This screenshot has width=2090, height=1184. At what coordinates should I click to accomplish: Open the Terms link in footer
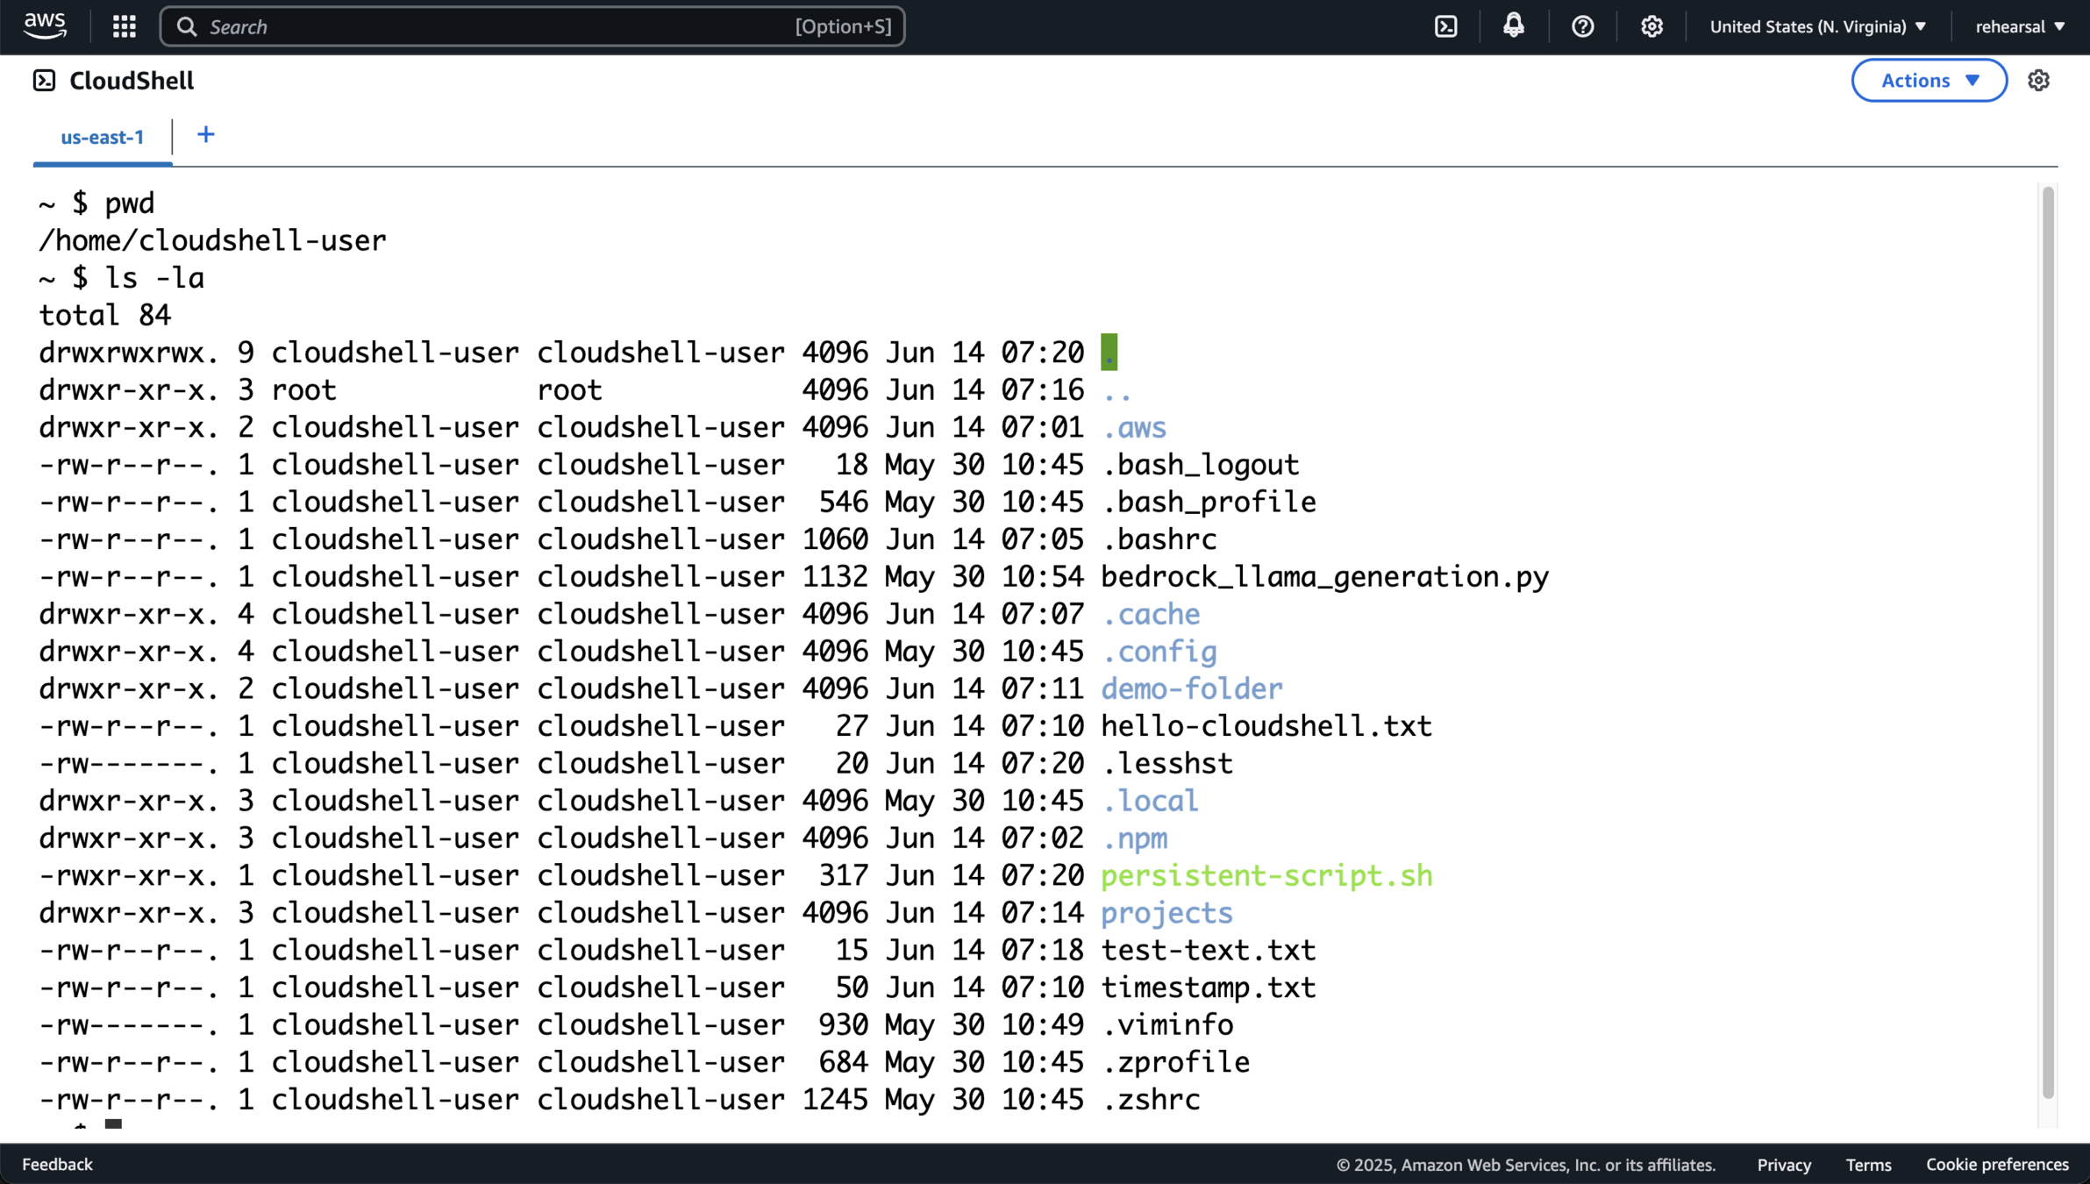pos(1867,1165)
